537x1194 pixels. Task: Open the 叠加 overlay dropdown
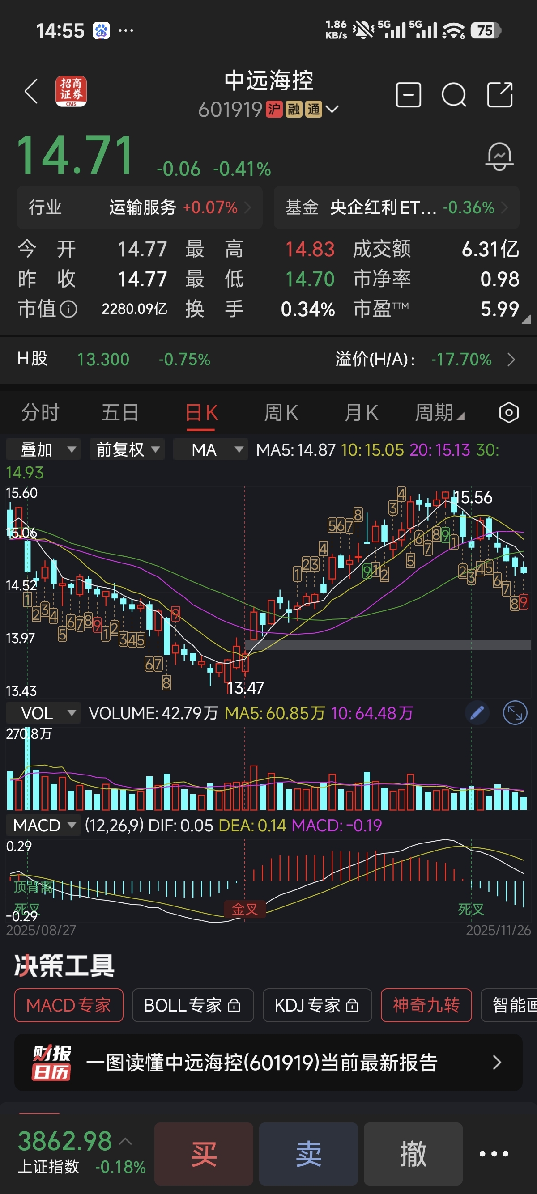(43, 449)
